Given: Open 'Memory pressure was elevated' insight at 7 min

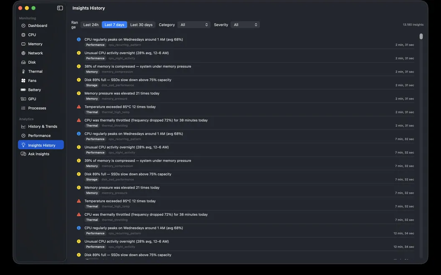Looking at the screenshot, I should tap(245, 190).
